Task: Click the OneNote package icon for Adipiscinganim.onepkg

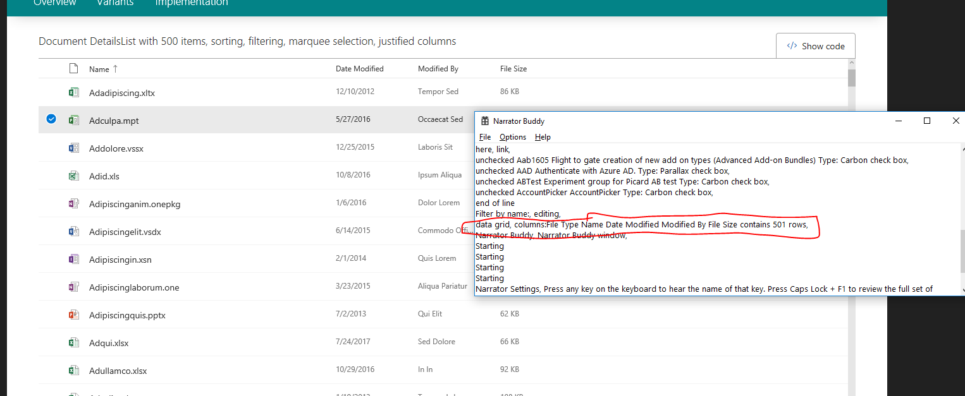Action: [x=74, y=203]
